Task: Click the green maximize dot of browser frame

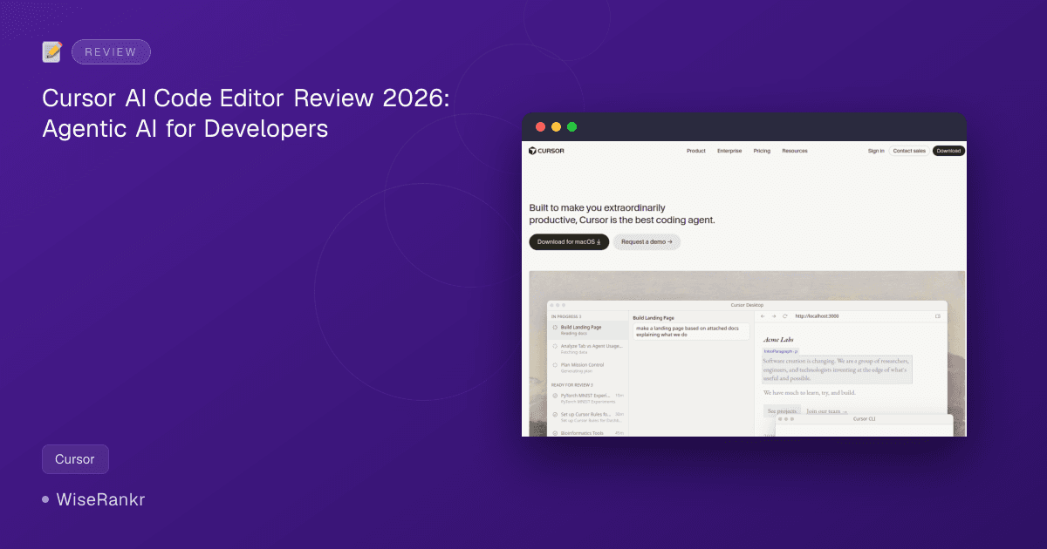Action: coord(571,127)
